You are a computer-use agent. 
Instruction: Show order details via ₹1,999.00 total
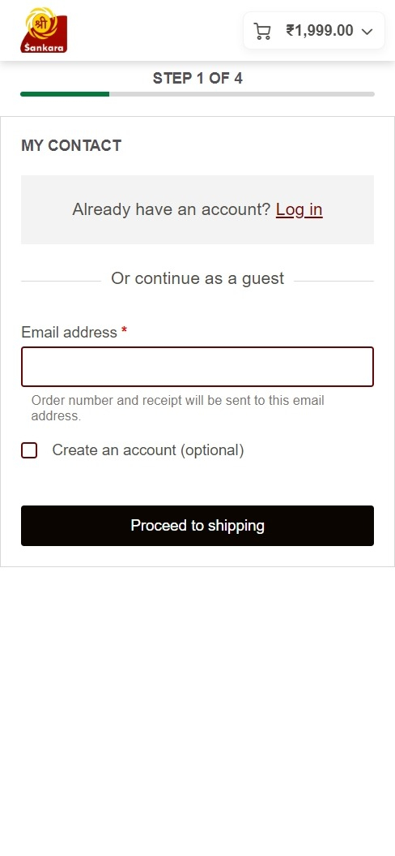(320, 31)
